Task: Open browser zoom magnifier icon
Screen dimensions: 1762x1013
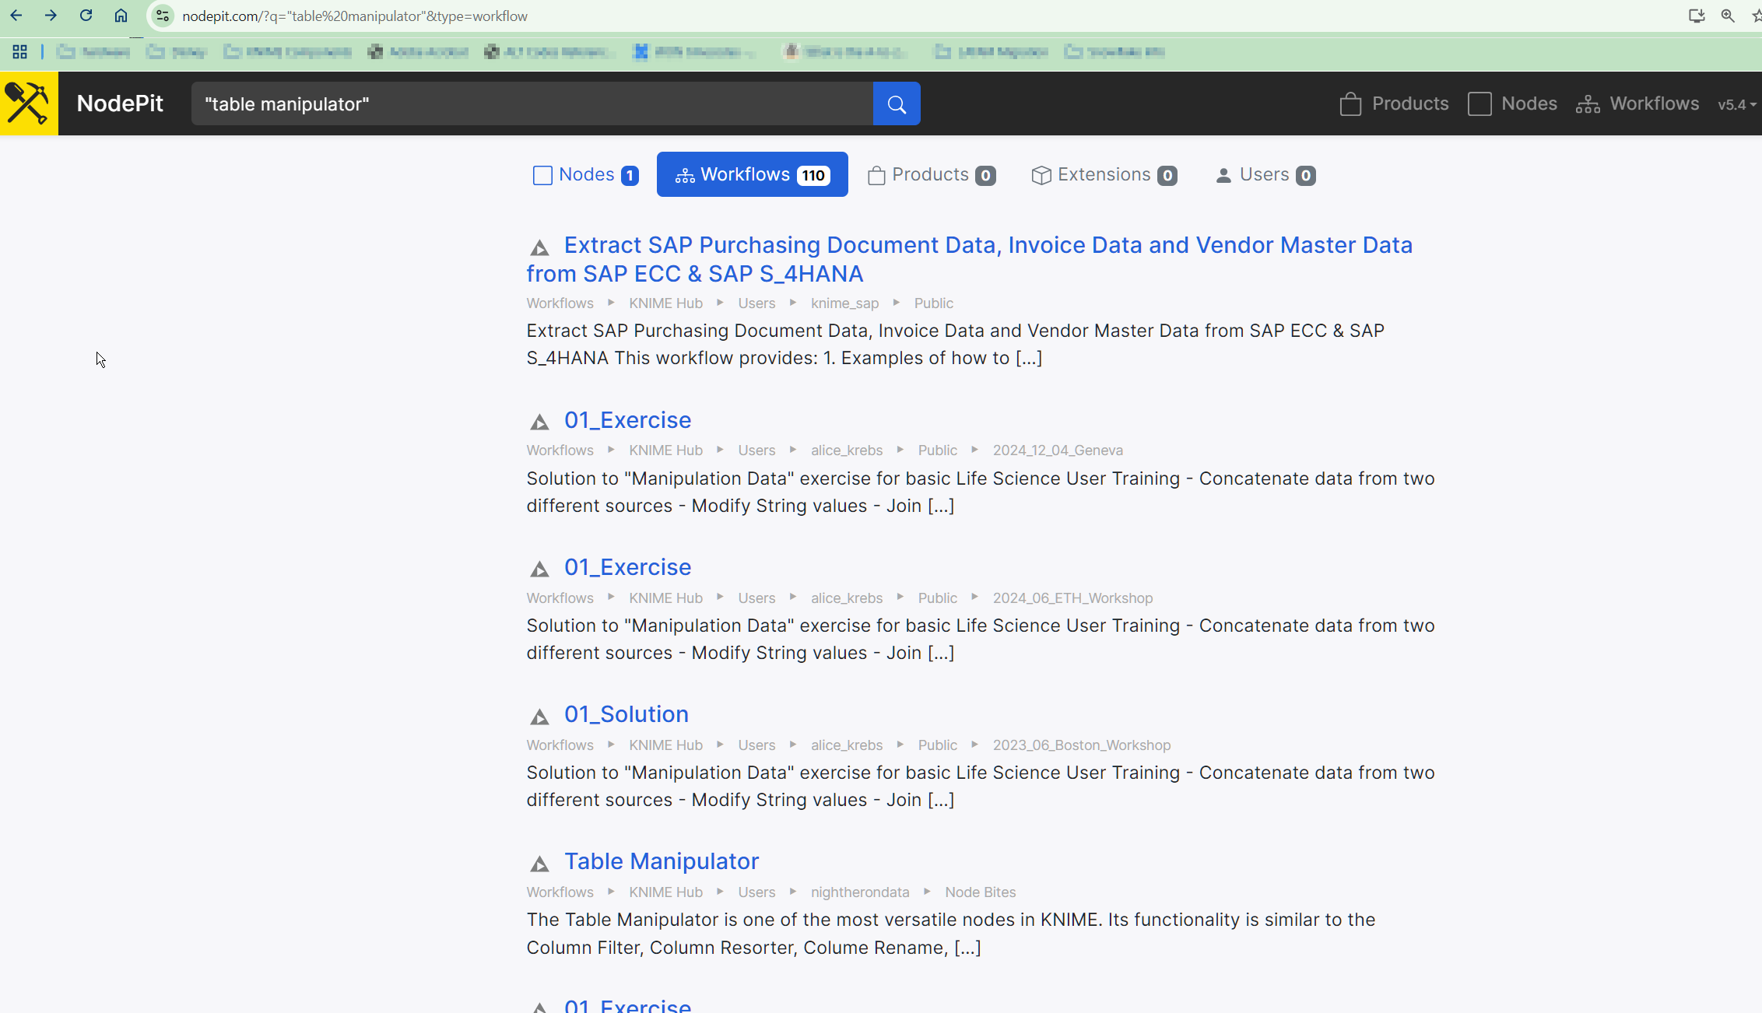Action: 1727,16
